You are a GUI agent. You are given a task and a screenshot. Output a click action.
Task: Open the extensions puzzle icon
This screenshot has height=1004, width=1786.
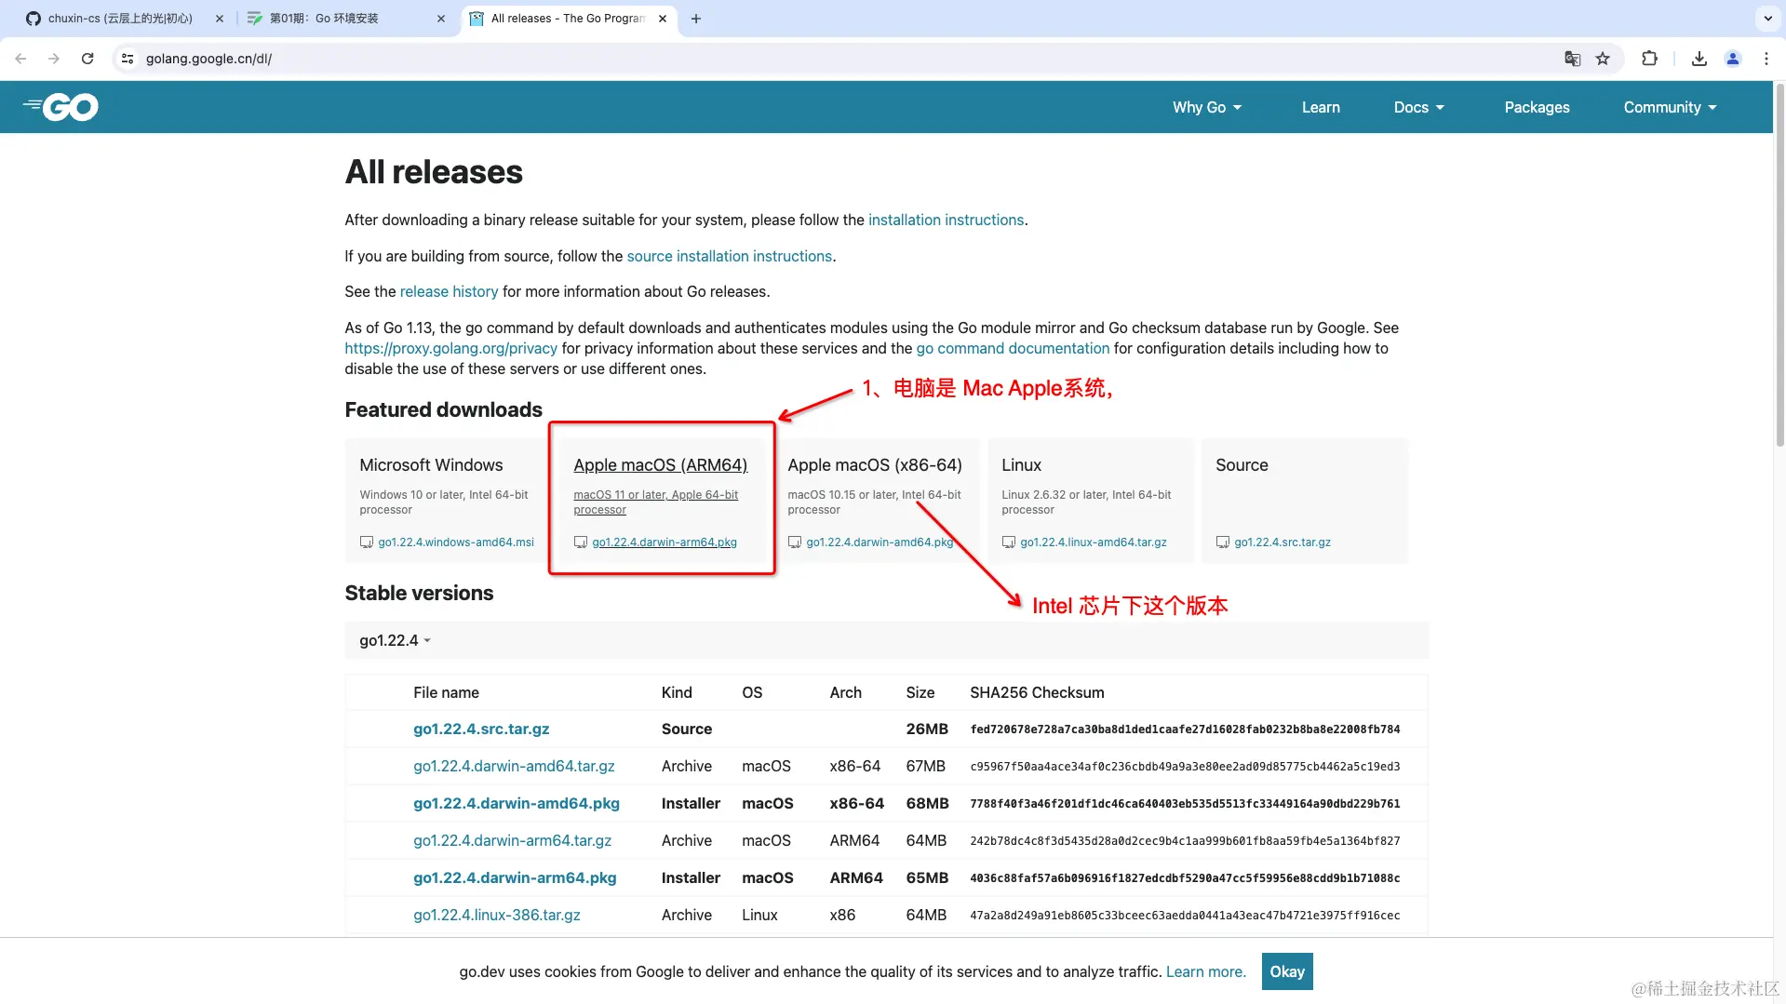coord(1649,59)
